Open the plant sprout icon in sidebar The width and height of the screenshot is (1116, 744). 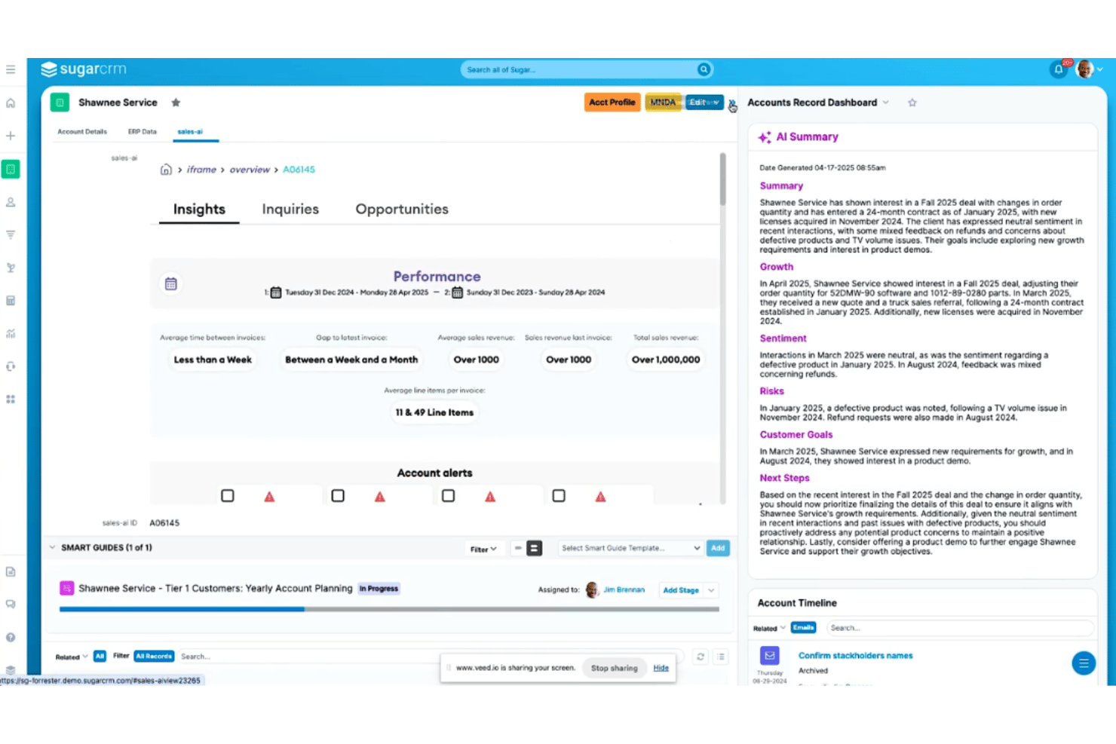point(11,268)
